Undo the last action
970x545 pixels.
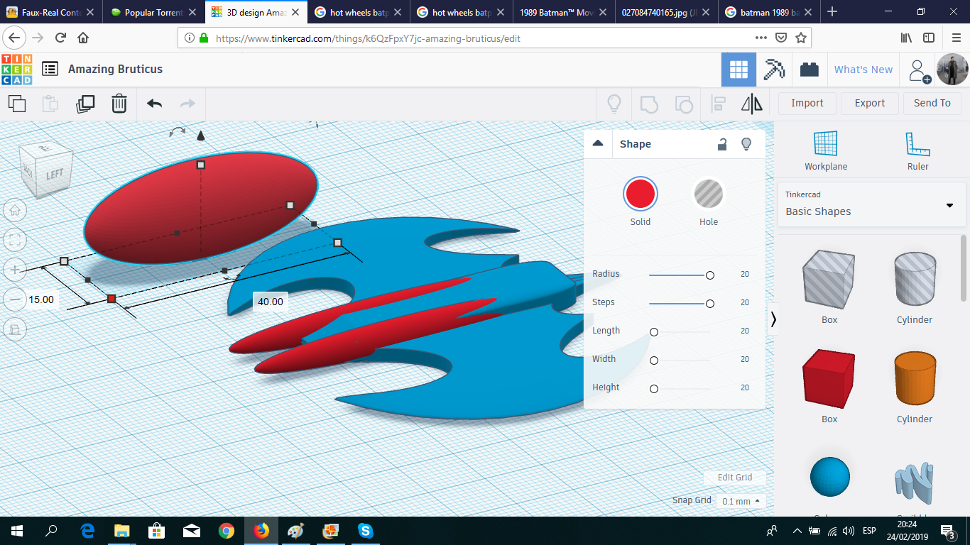153,104
